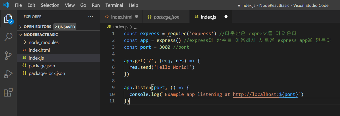Click the 2 UNSAVED badge
The image size is (340, 116).
65,27
